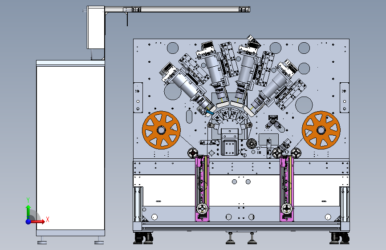Select the long horizontal overhead arm
Image resolution: width=386 pixels, height=250 pixels.
tap(177, 10)
